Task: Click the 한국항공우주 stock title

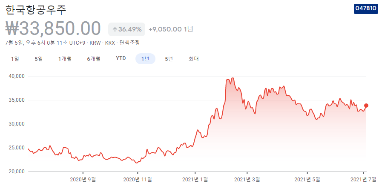Action: (x=36, y=10)
